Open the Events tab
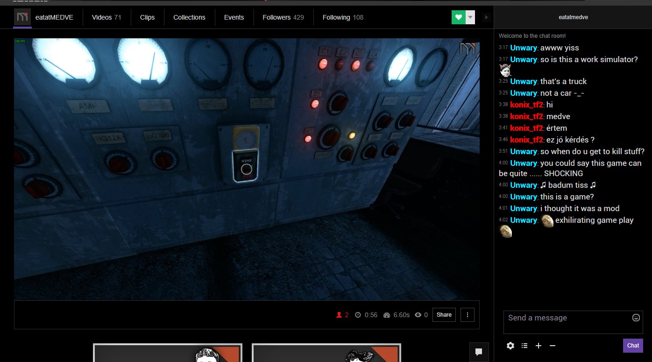This screenshot has height=362, width=652. point(234,17)
